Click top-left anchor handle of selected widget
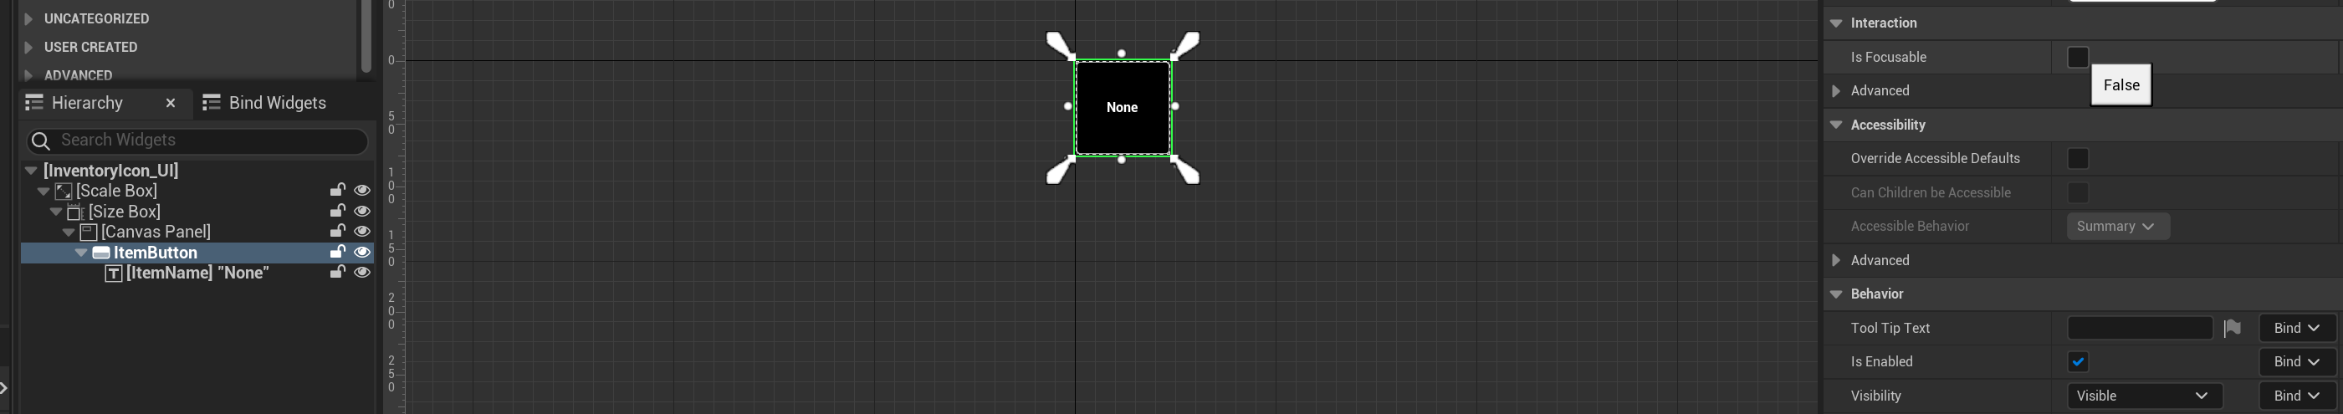Viewport: 2343px width, 414px height. tap(1060, 44)
